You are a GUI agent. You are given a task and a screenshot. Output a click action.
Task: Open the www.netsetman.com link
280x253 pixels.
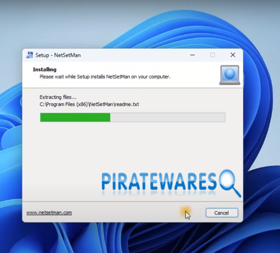coord(49,213)
